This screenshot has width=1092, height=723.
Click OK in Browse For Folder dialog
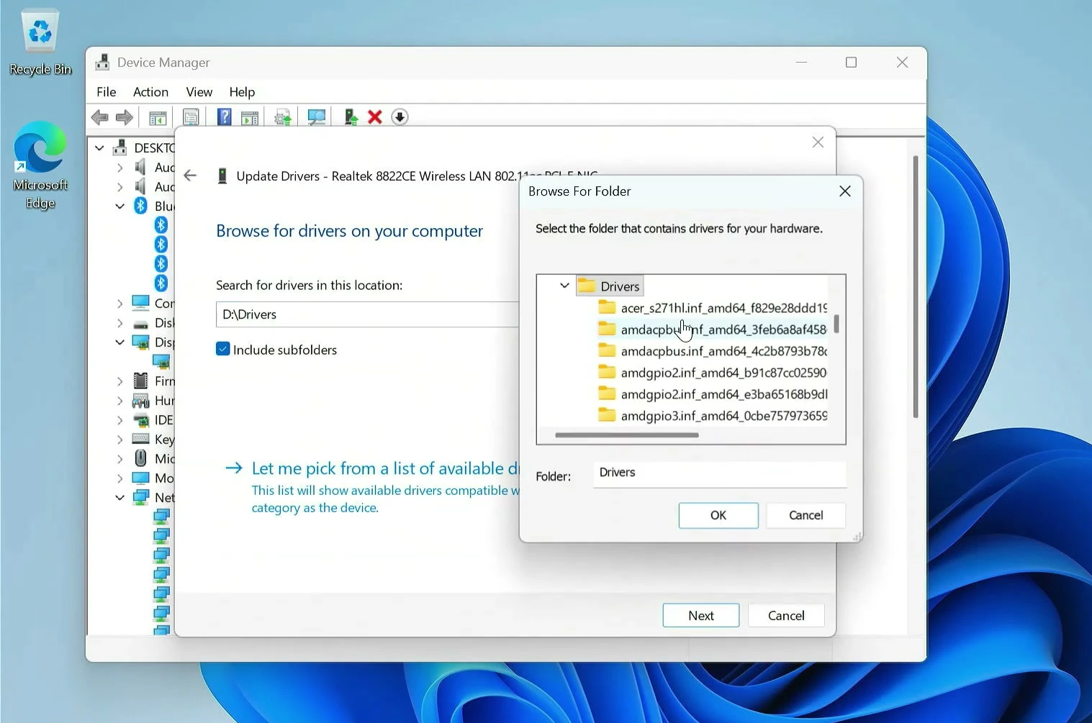coord(718,515)
